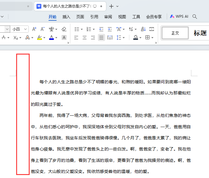
Task: Toggle character shading A button
Action: point(64,37)
